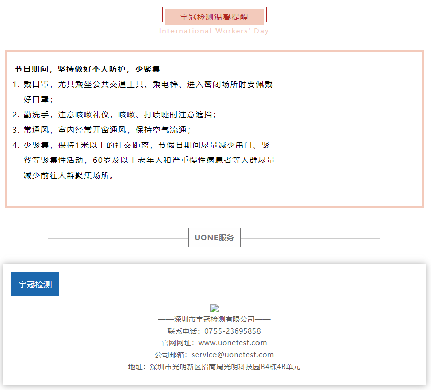The height and width of the screenshot is (390, 431).
Task: Select the 宇冠检测温馨提醒 pink banner
Action: [214, 17]
